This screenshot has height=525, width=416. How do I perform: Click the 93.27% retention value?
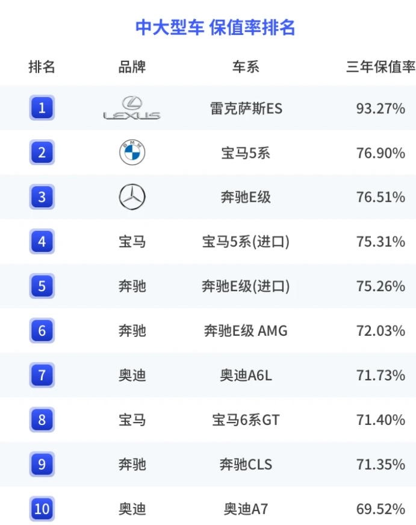tap(380, 108)
